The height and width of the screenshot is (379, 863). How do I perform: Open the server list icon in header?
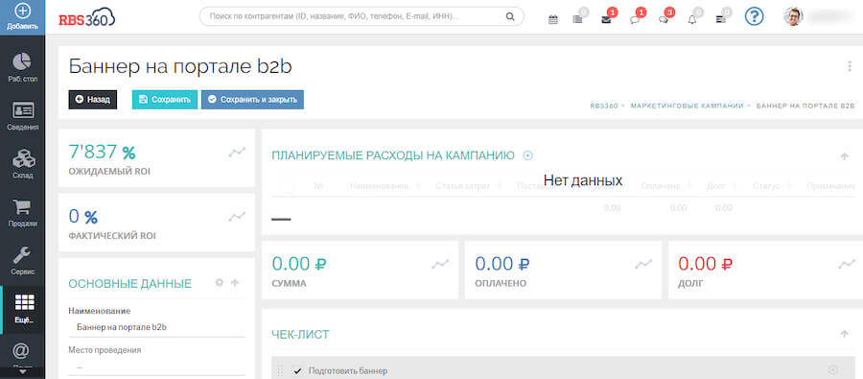click(x=720, y=19)
